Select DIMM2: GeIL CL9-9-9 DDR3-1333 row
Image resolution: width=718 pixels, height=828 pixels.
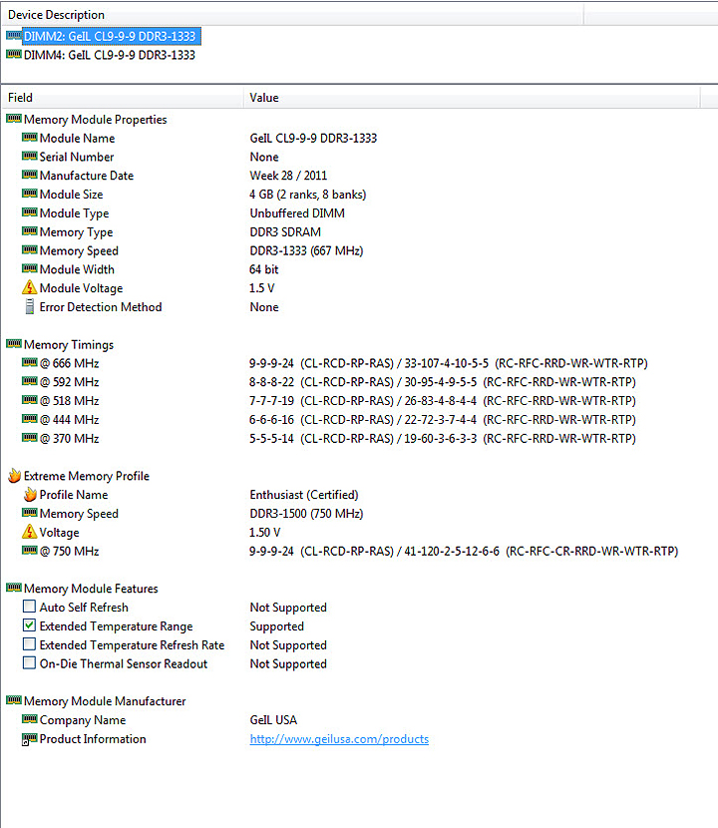pyautogui.click(x=110, y=36)
